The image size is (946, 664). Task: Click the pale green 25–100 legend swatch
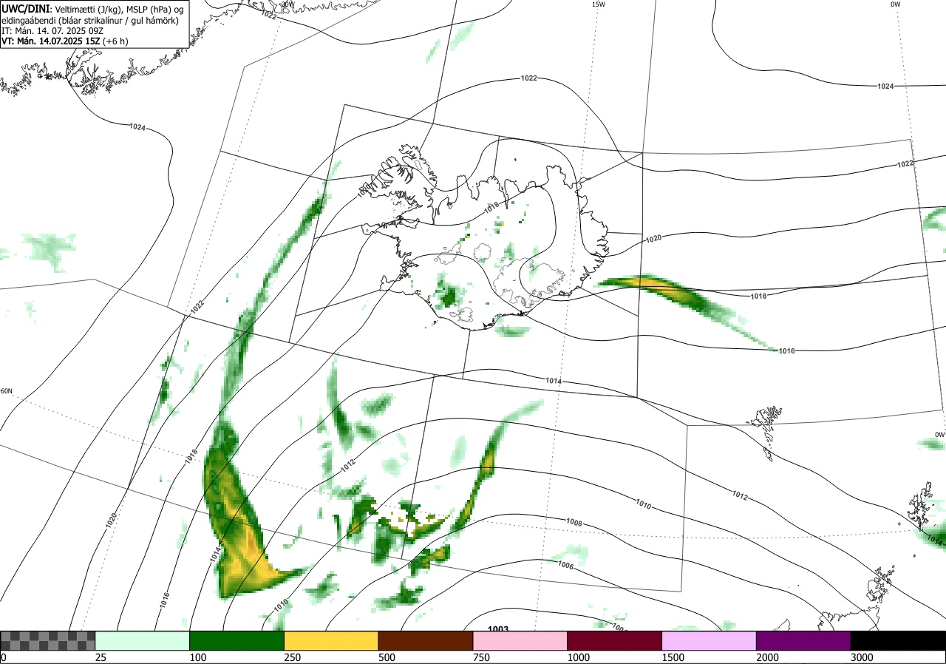point(143,640)
